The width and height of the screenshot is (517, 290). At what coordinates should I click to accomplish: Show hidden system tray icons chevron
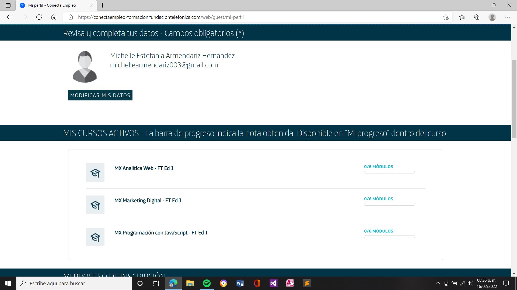438,283
